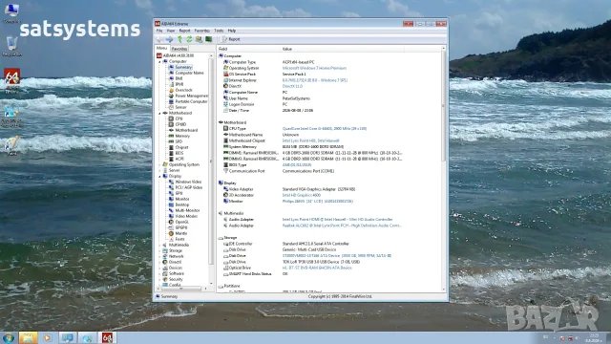The width and height of the screenshot is (611, 344).
Task: Go forward with the blue arrow toolbar icon
Action: [169, 39]
